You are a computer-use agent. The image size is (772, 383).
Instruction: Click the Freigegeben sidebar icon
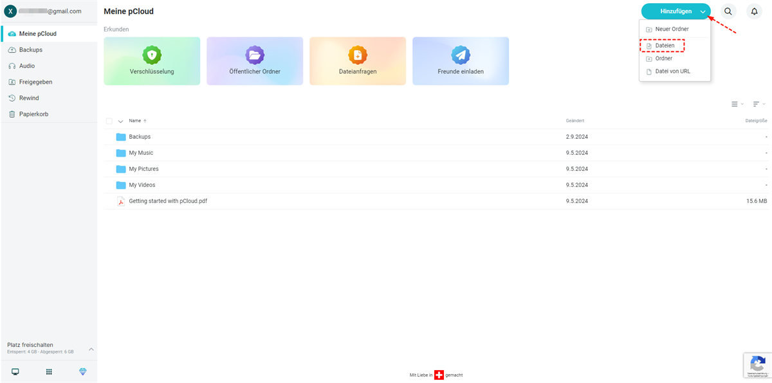tap(12, 82)
